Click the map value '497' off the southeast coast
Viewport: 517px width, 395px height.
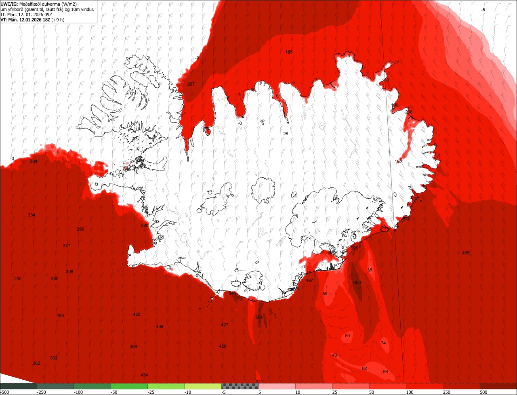309,280
